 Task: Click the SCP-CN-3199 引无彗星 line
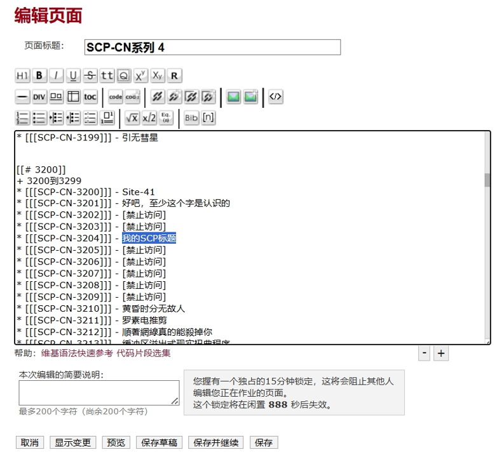[88, 138]
